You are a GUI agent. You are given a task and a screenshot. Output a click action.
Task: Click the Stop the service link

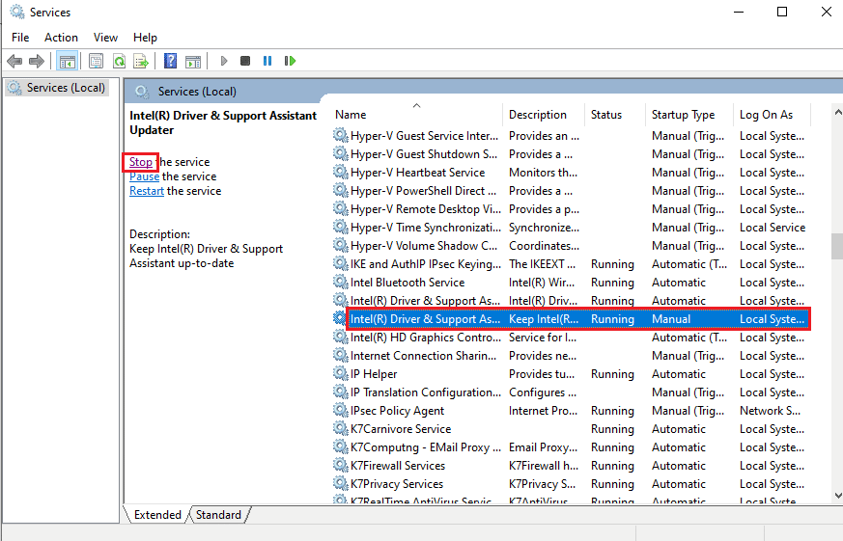click(141, 162)
